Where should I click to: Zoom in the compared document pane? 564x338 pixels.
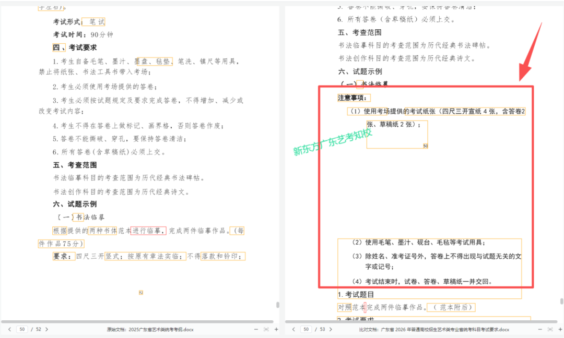click(x=560, y=329)
